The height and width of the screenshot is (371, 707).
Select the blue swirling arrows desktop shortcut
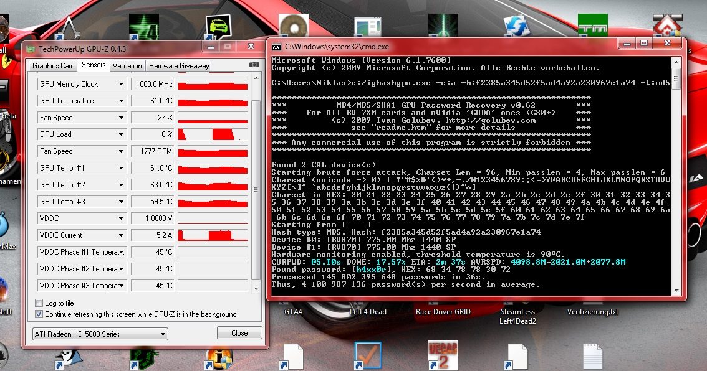517,26
